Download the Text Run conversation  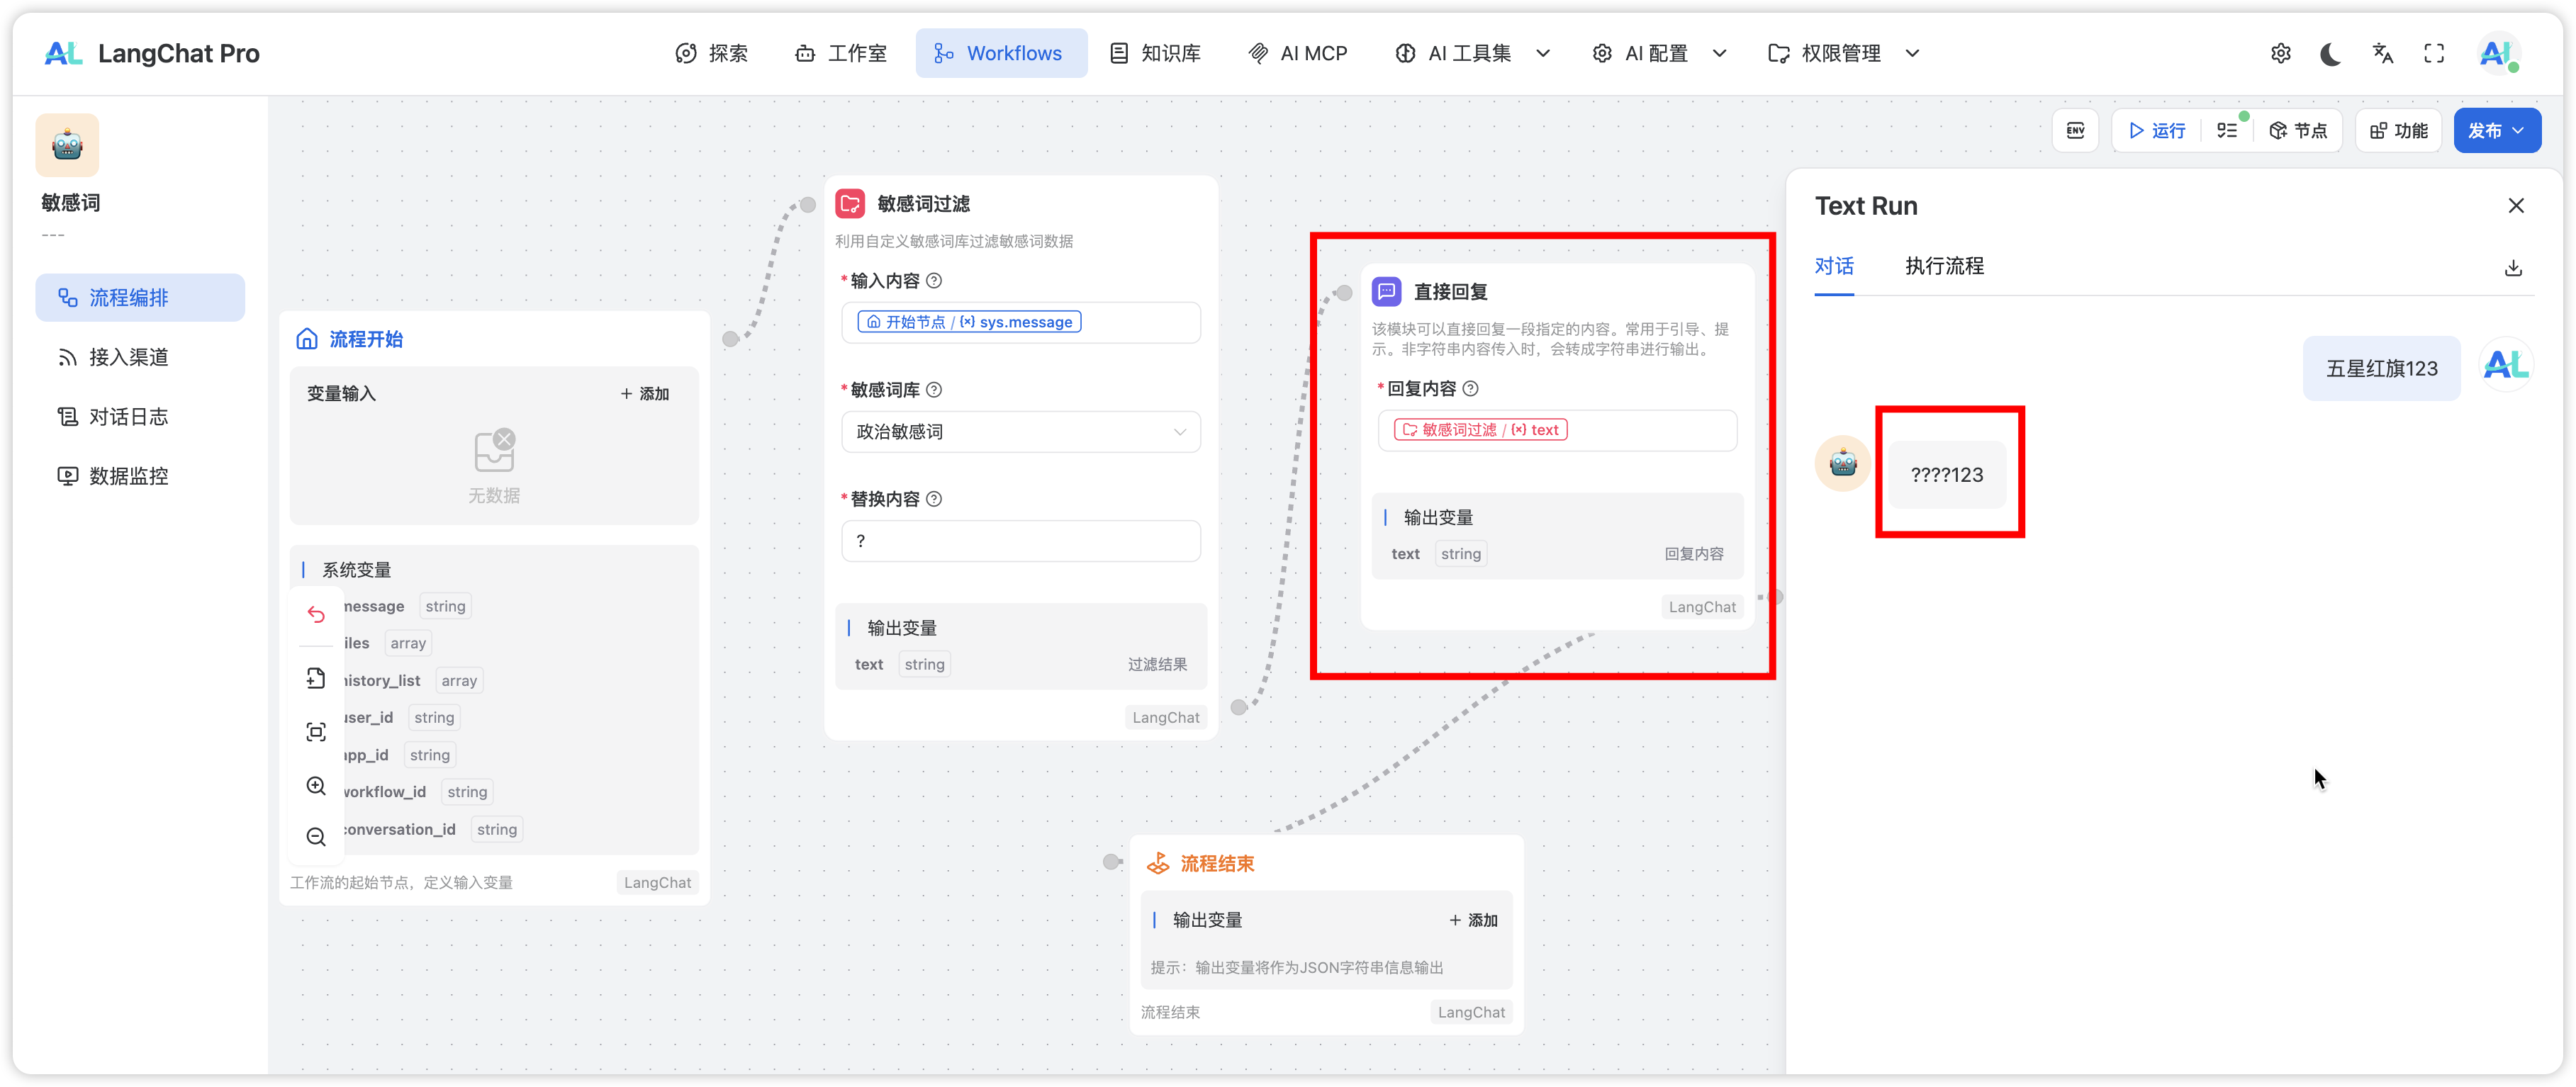[x=2512, y=268]
